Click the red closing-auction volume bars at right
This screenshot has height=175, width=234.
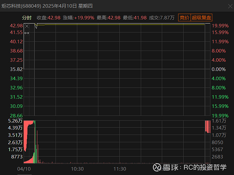coord(208,126)
